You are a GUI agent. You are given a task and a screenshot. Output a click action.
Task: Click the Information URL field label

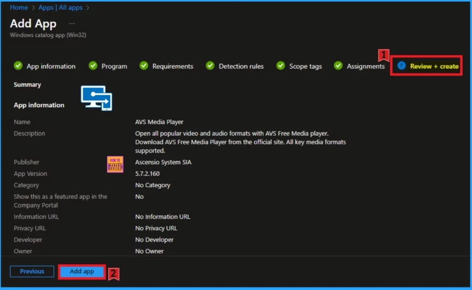[x=36, y=217]
